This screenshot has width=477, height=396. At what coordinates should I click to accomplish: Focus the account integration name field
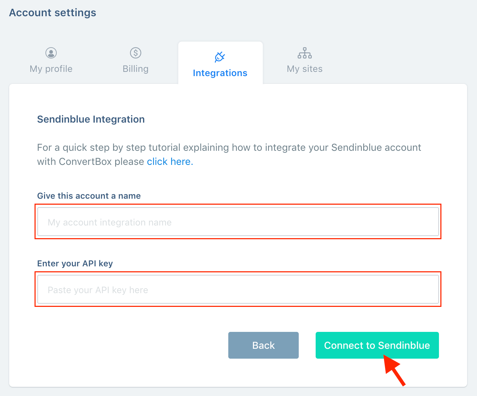point(238,222)
